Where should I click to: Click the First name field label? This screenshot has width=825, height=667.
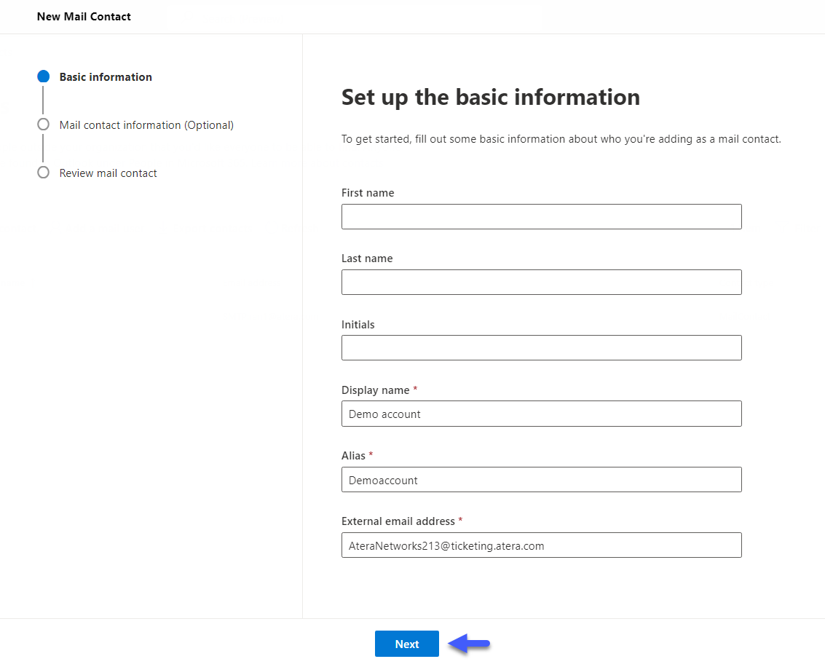tap(367, 192)
